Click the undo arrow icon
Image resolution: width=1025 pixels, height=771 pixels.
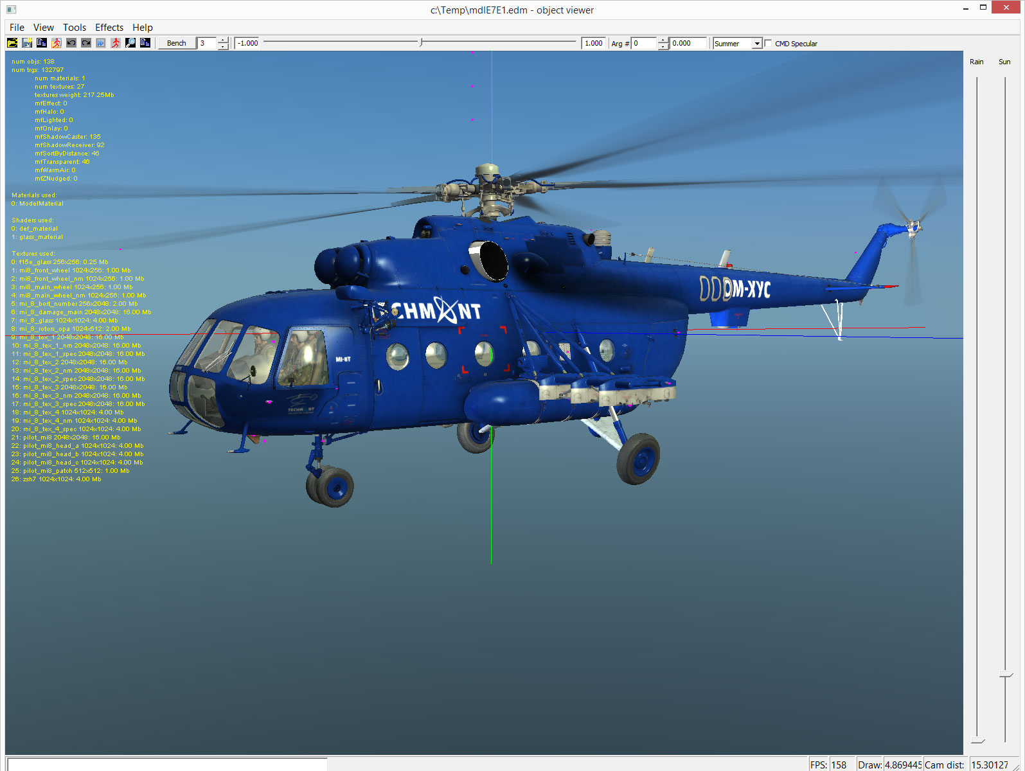(x=71, y=43)
